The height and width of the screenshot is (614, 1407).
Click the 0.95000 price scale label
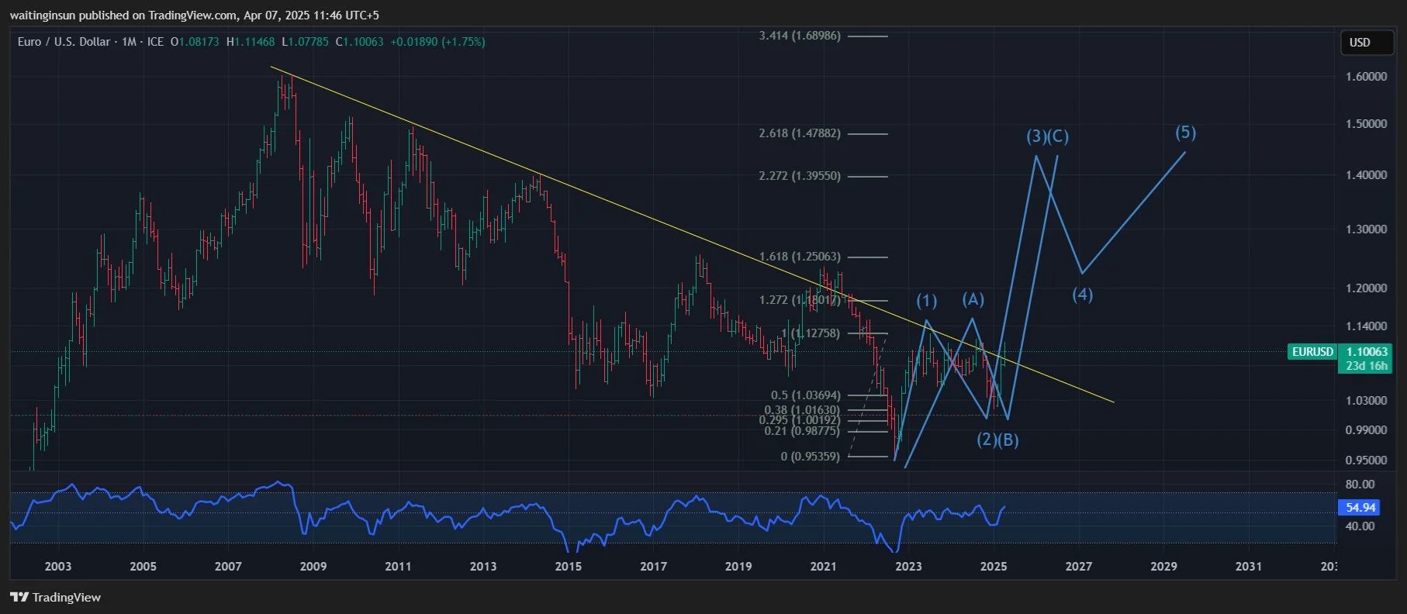[x=1367, y=461]
